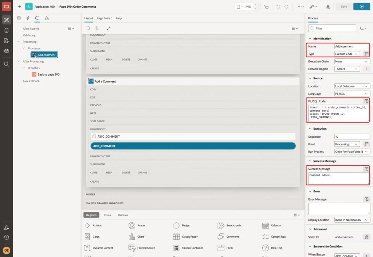
Task: Select the Add comment process
Action: click(44, 55)
